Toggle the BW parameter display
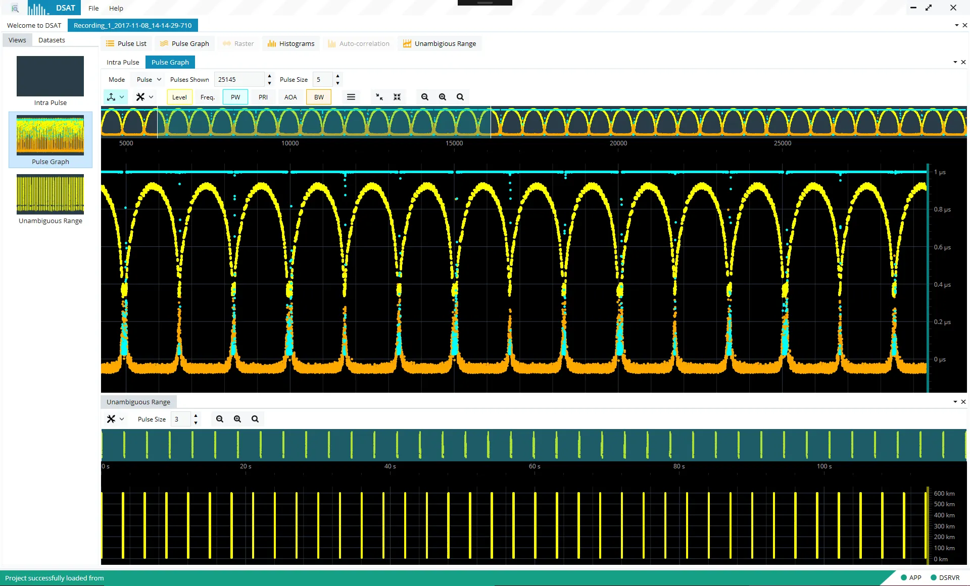This screenshot has width=970, height=586. 319,97
